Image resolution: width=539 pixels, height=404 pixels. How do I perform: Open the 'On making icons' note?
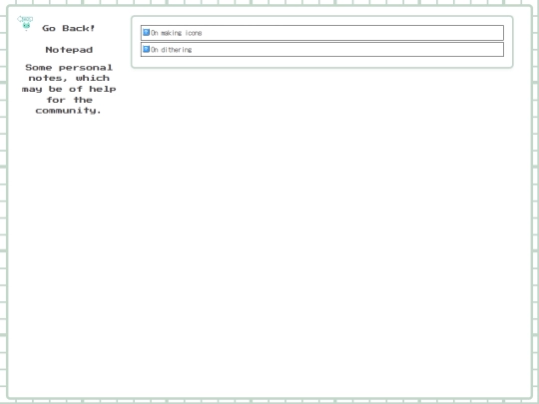click(x=322, y=33)
